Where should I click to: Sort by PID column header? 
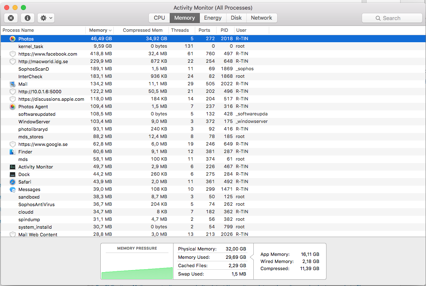224,30
